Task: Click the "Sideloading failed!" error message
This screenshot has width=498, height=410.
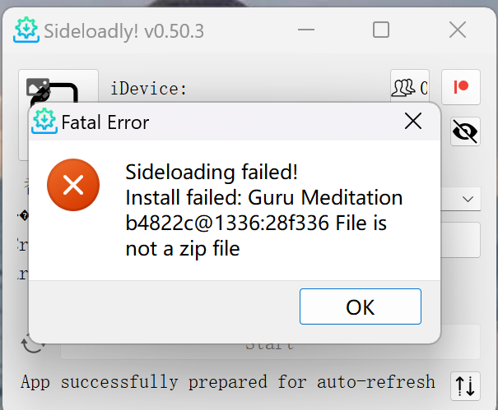Action: point(211,173)
